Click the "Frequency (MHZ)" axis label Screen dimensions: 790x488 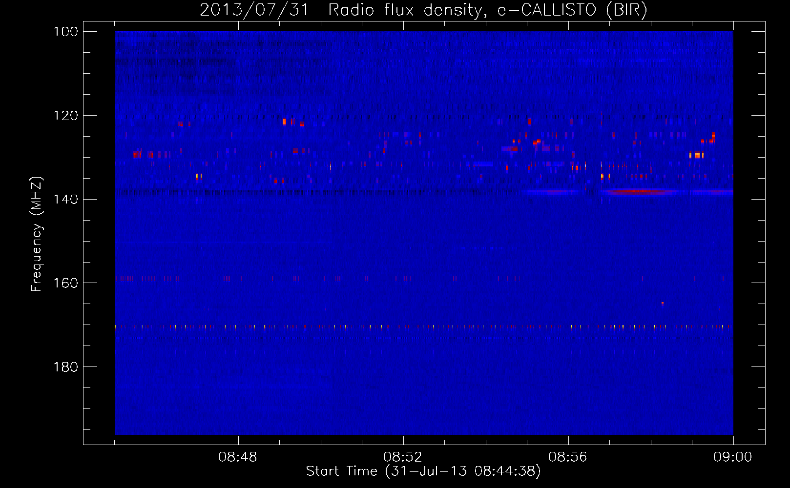tap(37, 234)
